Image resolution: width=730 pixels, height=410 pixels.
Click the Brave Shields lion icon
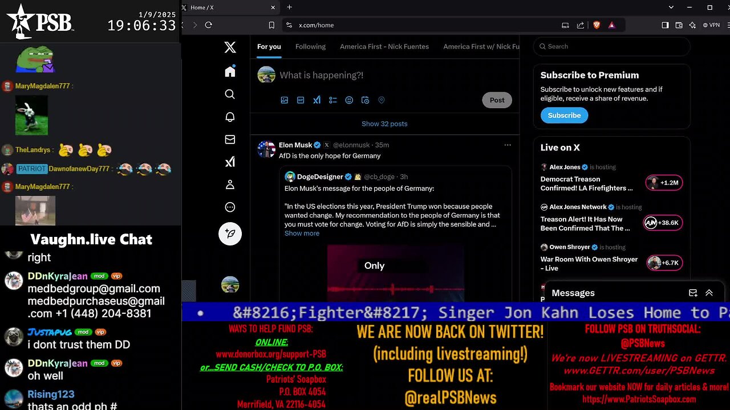point(596,25)
